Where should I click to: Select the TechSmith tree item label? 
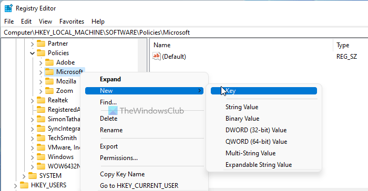point(62,138)
